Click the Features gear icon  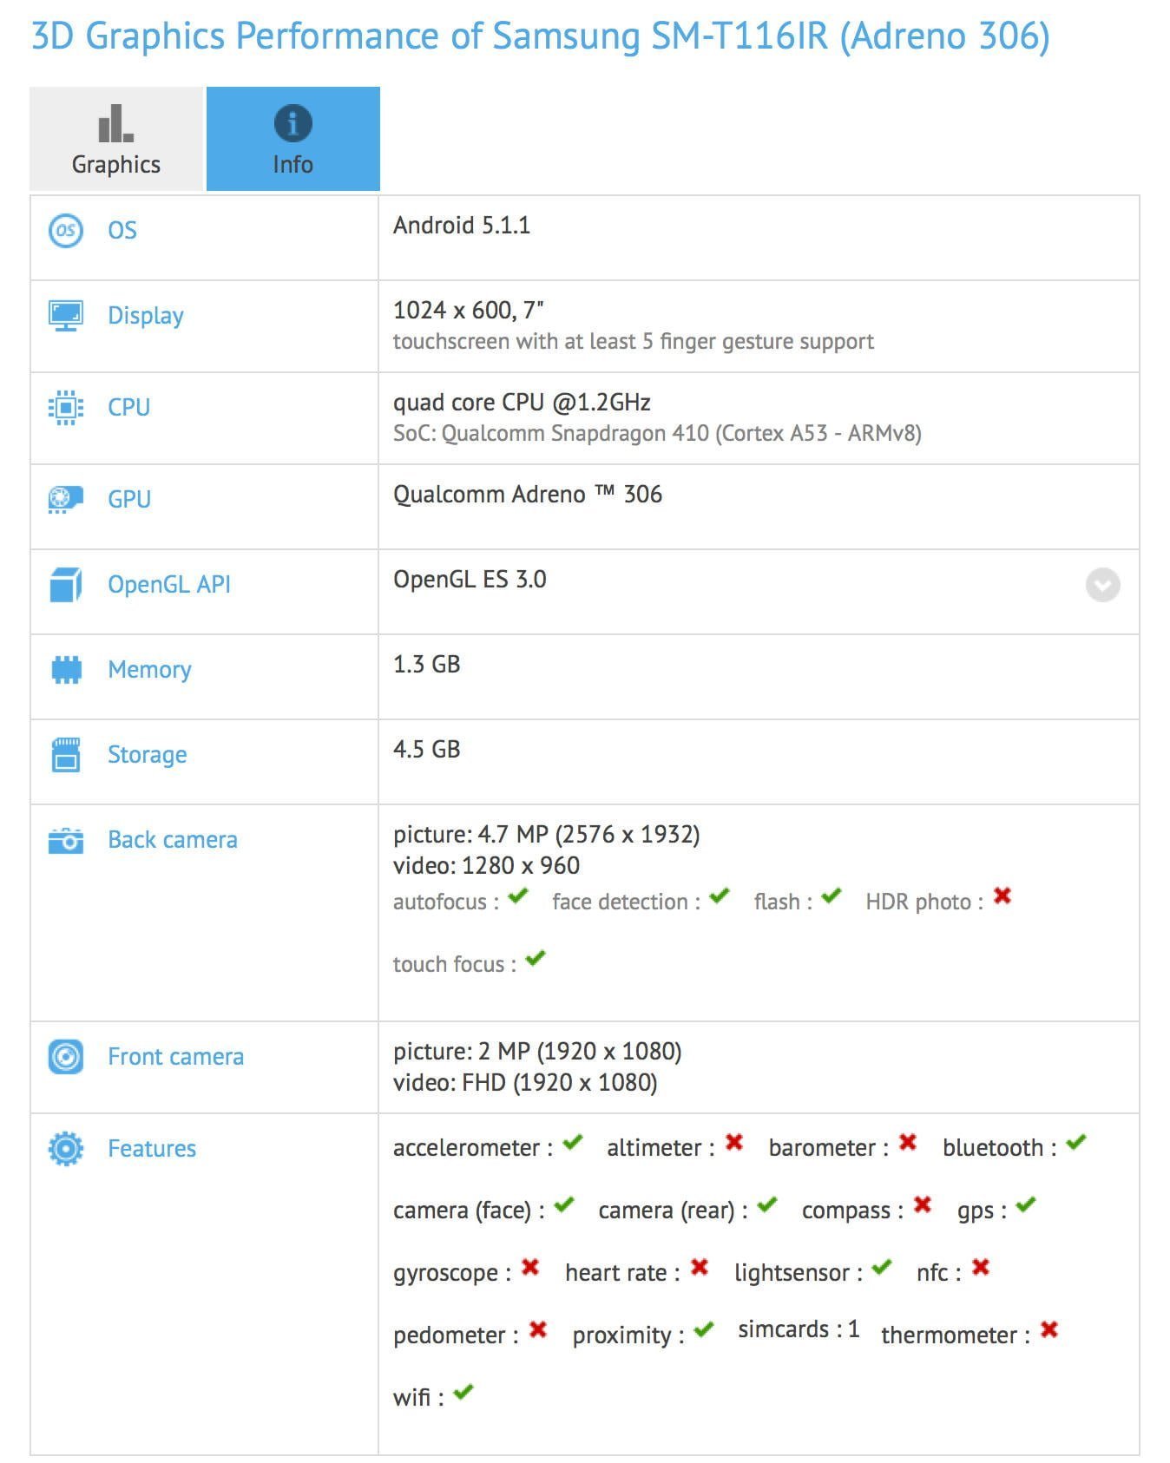point(66,1148)
